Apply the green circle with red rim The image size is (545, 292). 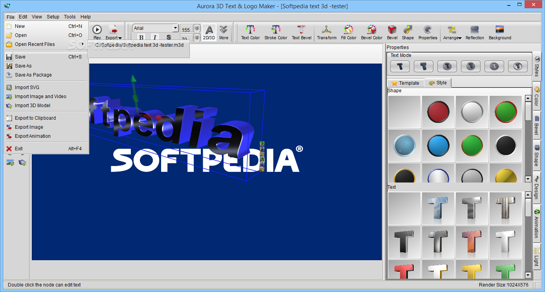point(506,112)
